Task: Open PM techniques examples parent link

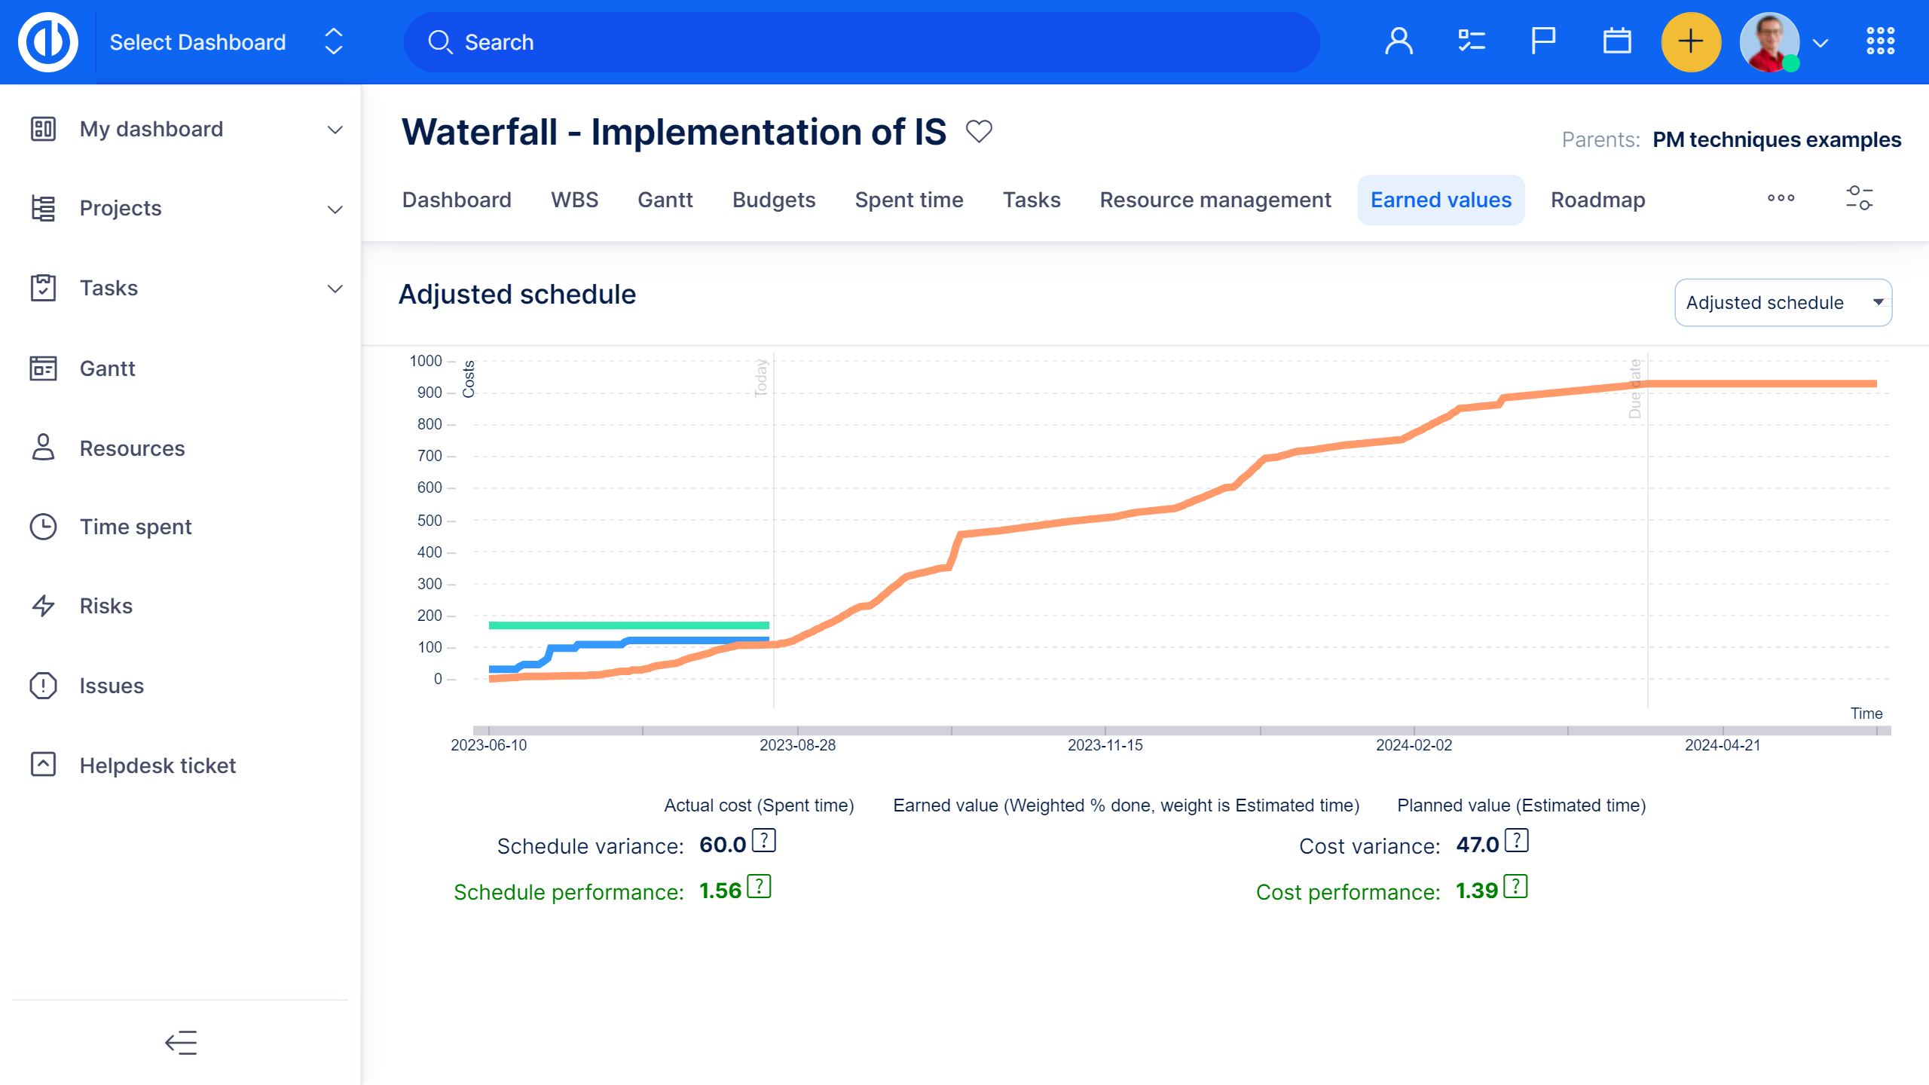Action: click(x=1776, y=140)
